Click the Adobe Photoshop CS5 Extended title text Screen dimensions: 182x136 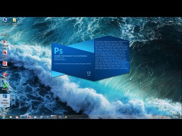coord(71,56)
